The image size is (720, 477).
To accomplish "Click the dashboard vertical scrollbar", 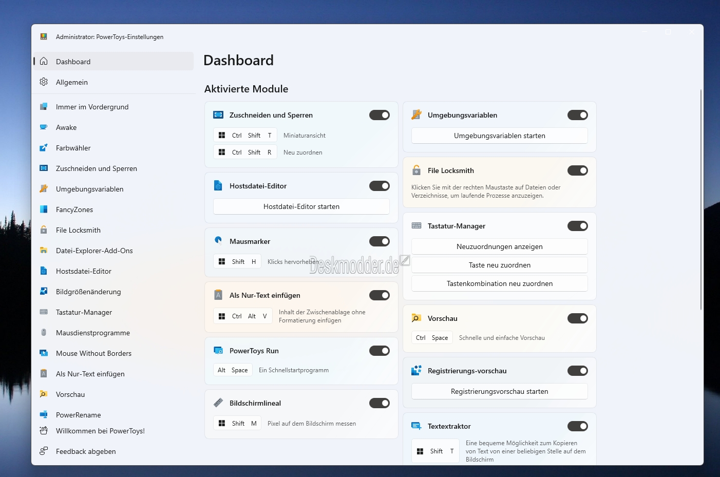I will click(x=700, y=200).
